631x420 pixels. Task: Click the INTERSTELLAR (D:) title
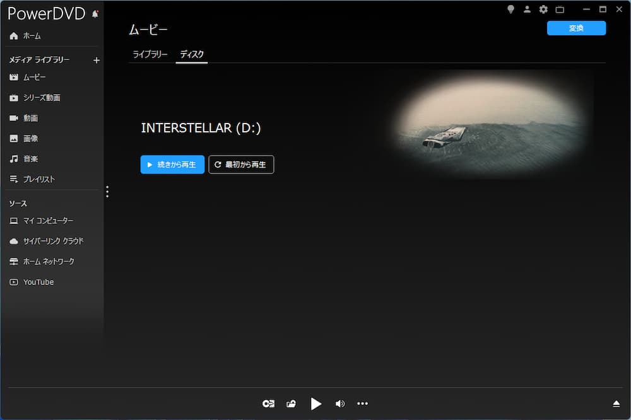201,128
